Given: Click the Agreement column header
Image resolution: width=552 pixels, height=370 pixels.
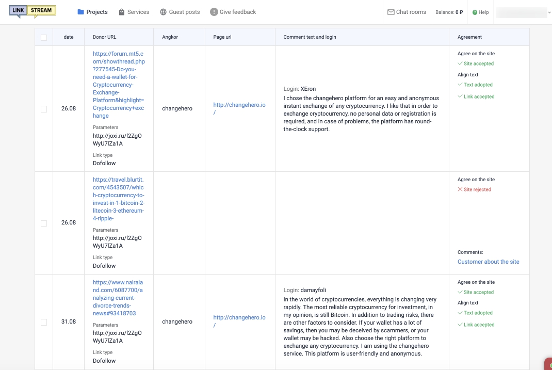Looking at the screenshot, I should [x=469, y=37].
